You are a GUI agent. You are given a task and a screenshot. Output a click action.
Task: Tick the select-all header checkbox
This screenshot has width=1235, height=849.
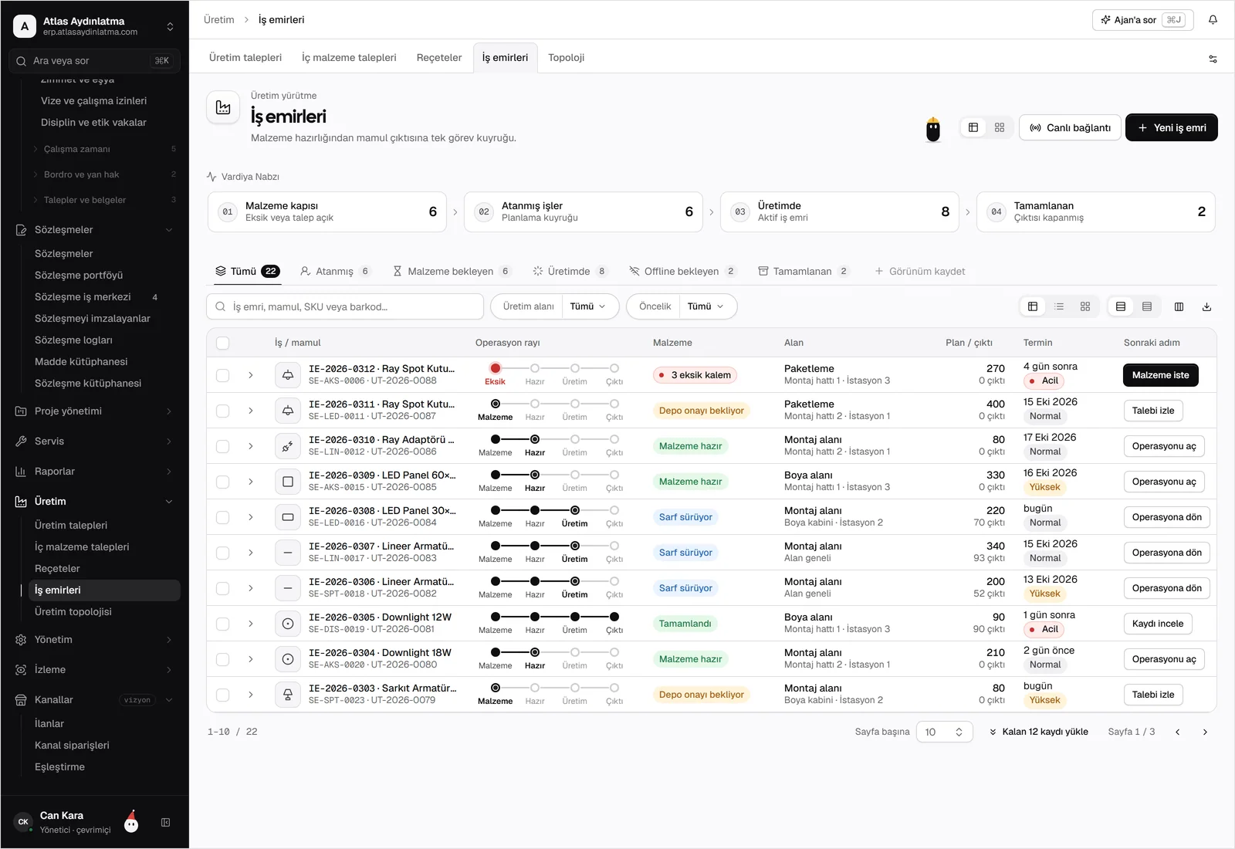[222, 343]
